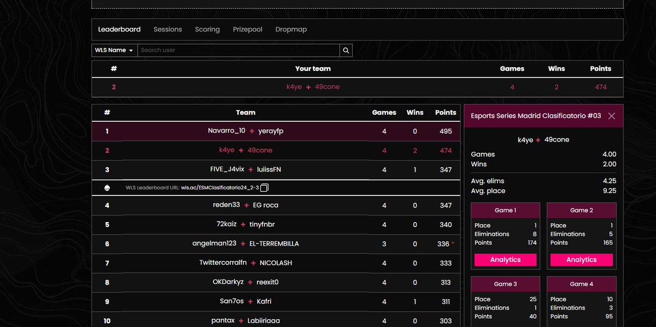This screenshot has height=327, width=656.
Task: Select player EG roca
Action: (266, 205)
